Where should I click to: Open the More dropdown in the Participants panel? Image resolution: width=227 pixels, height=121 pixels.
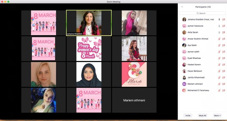[x=217, y=115]
